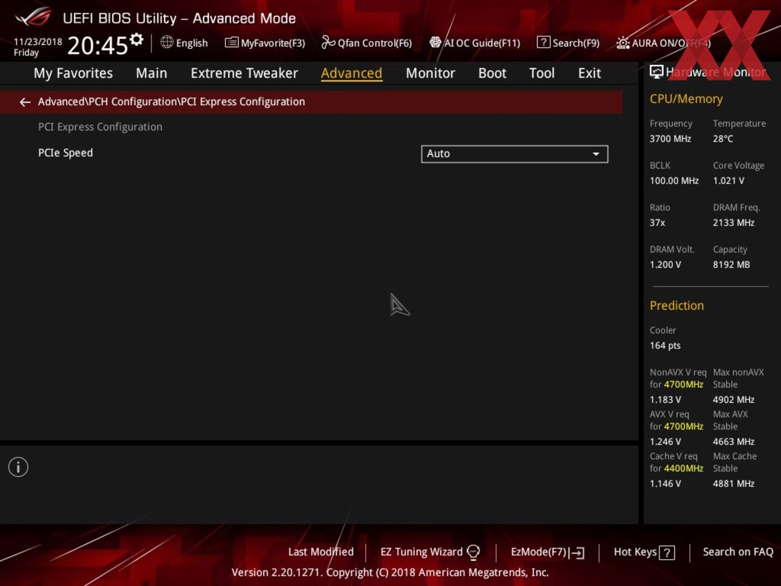The image size is (781, 586).
Task: Click the 1.021 V core voltage value
Action: coord(728,180)
